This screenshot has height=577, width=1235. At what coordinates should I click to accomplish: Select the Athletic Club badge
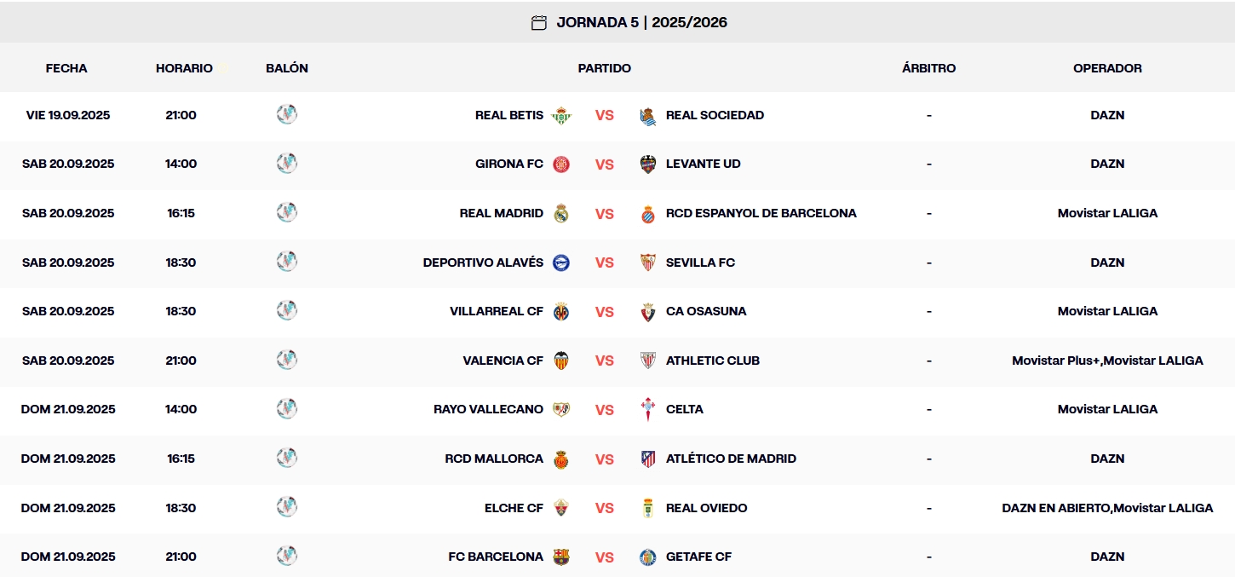tap(647, 361)
